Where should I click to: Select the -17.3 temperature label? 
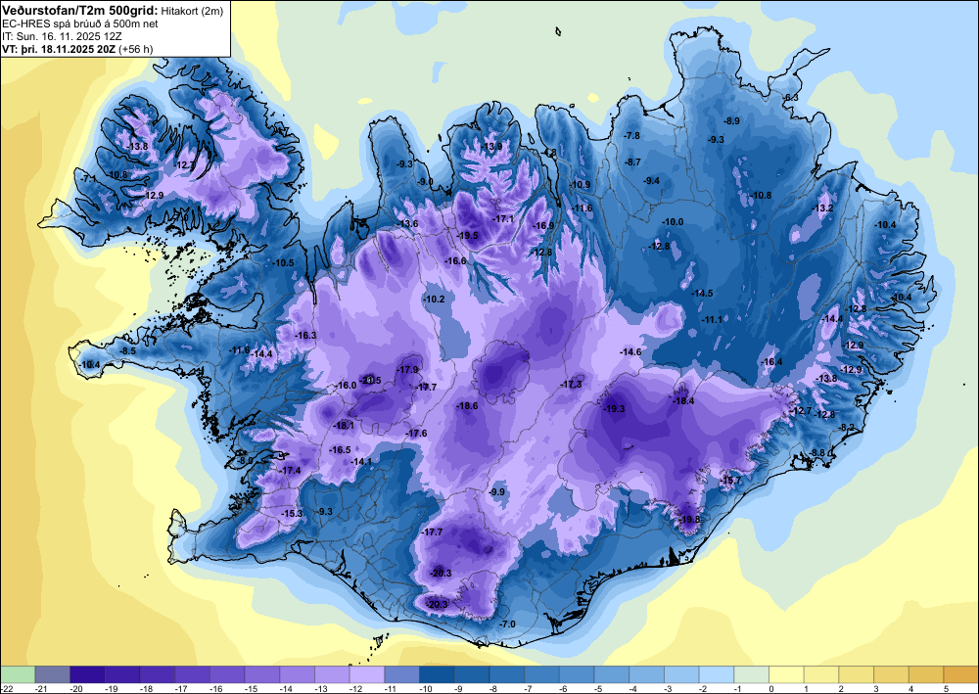(572, 385)
